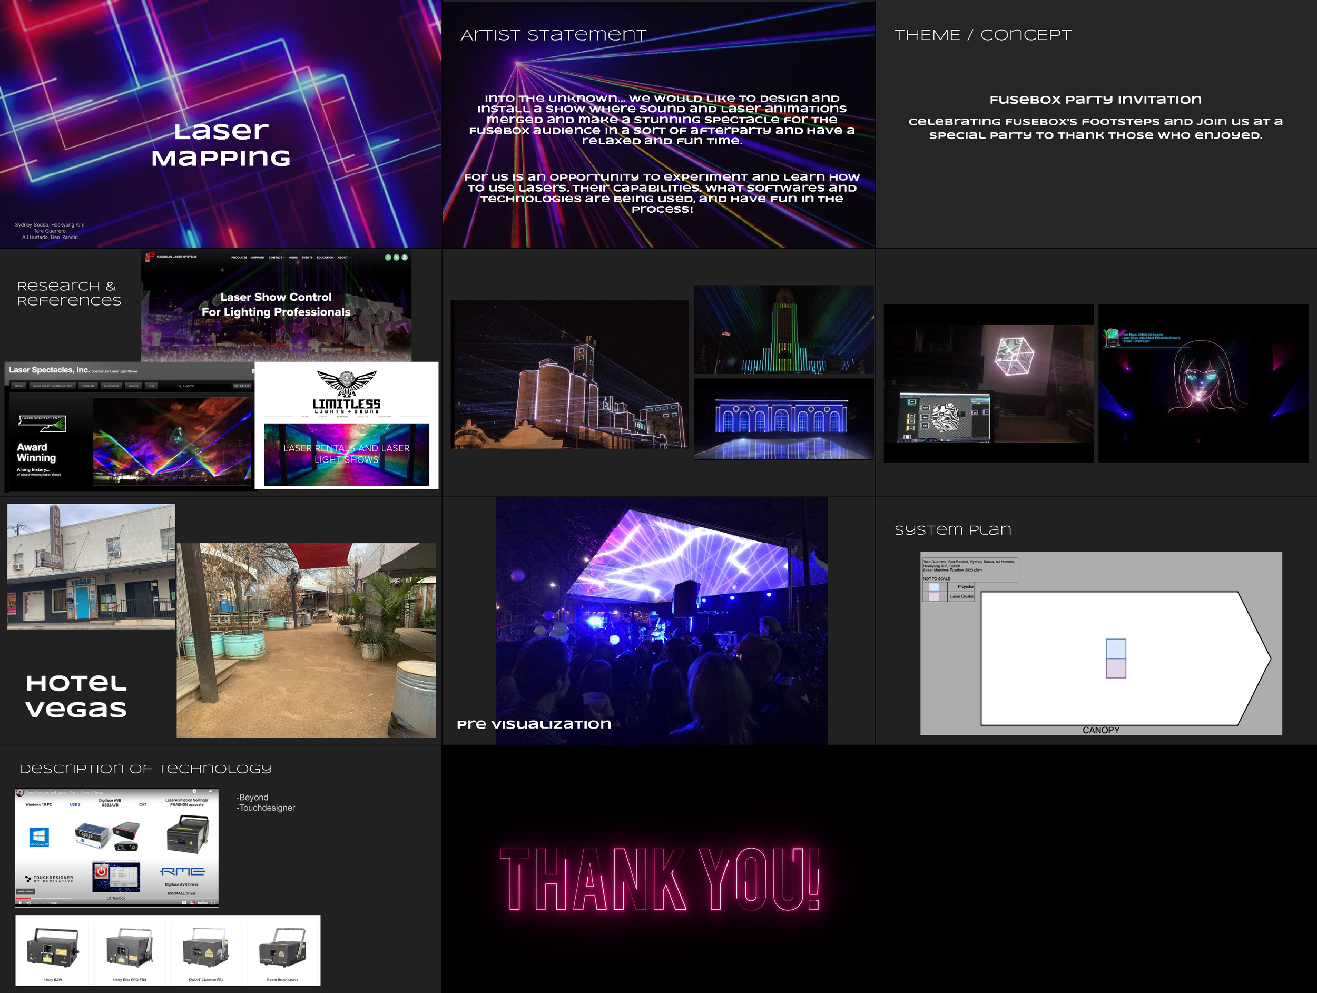Click the blue projector box inside canopy plan
This screenshot has width=1317, height=993.
pos(1116,648)
